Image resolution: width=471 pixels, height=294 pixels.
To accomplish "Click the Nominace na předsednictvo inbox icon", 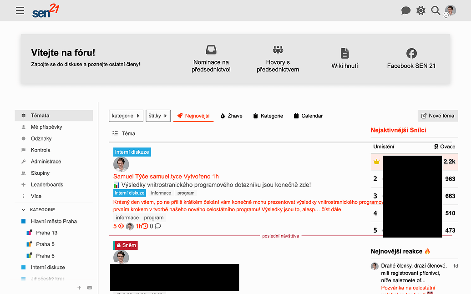I will click(x=211, y=50).
